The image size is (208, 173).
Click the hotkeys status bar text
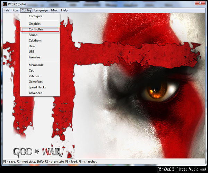point(50,162)
